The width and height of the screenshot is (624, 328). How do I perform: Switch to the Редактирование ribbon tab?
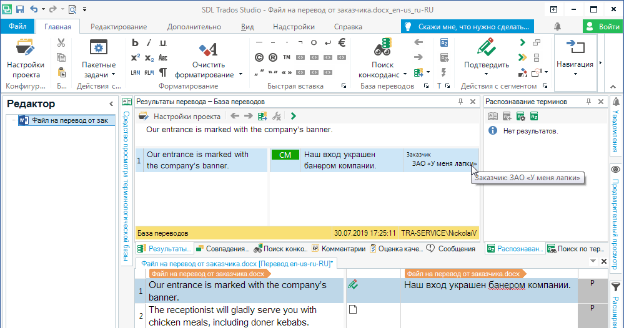[119, 27]
